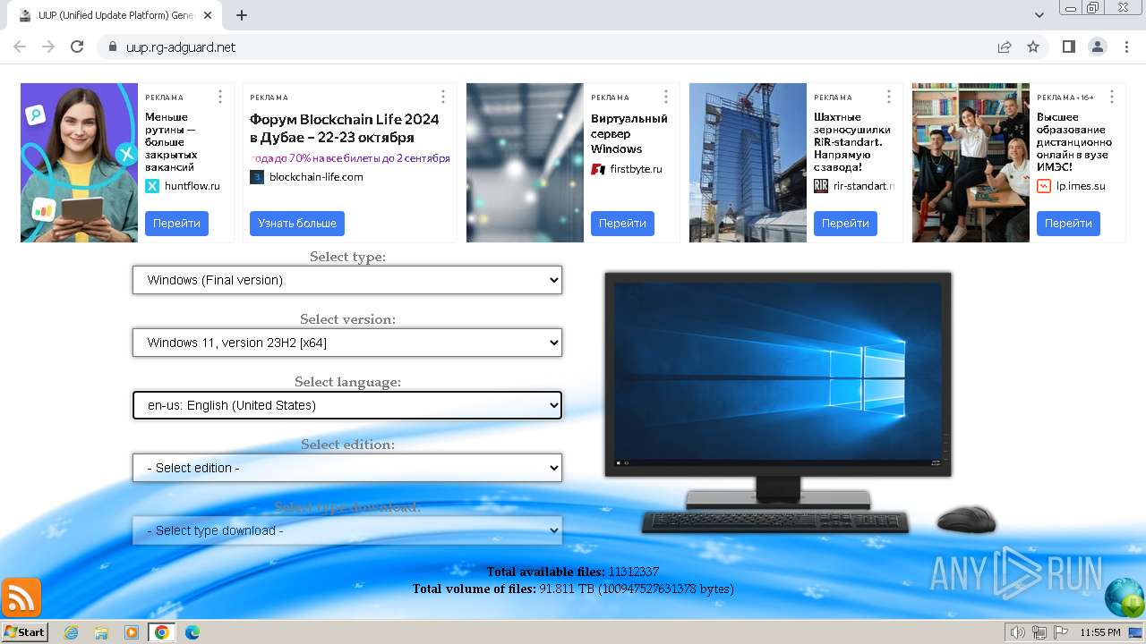Image resolution: width=1146 pixels, height=644 pixels.
Task: Open ad options menu on imes.su ad
Action: click(1112, 97)
